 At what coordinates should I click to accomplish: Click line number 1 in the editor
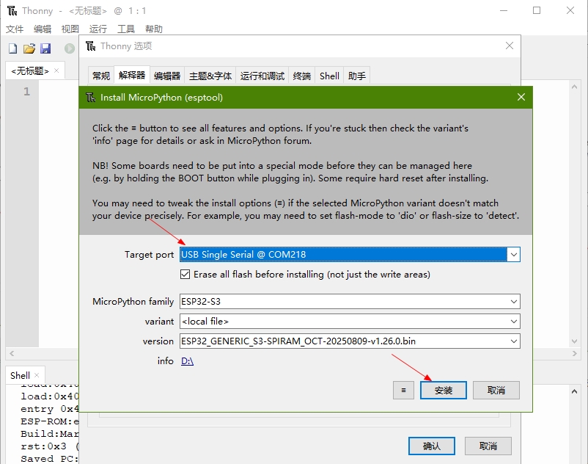(x=26, y=91)
